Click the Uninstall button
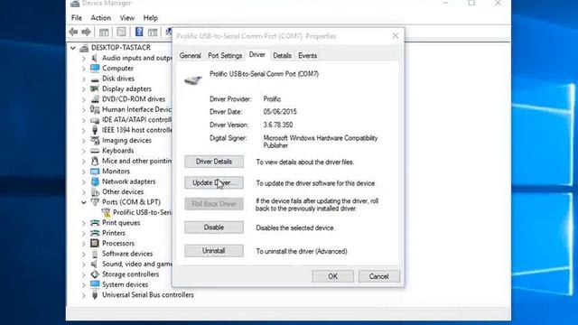Viewport: 578px width, 325px height. coord(214,251)
